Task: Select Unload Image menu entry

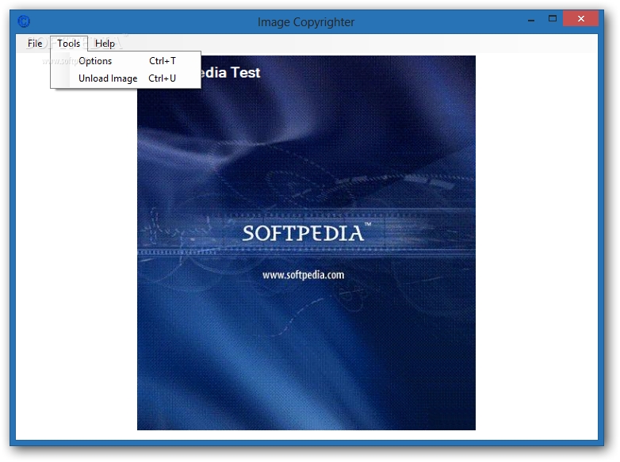Action: tap(126, 78)
